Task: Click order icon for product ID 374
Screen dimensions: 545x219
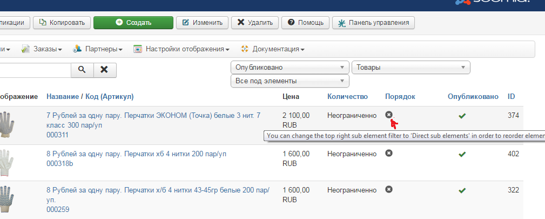Action: point(389,115)
